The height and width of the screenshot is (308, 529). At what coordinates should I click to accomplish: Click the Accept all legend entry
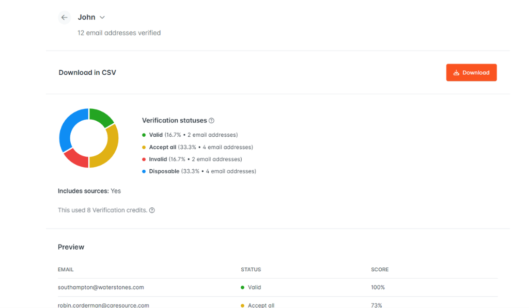tap(197, 147)
